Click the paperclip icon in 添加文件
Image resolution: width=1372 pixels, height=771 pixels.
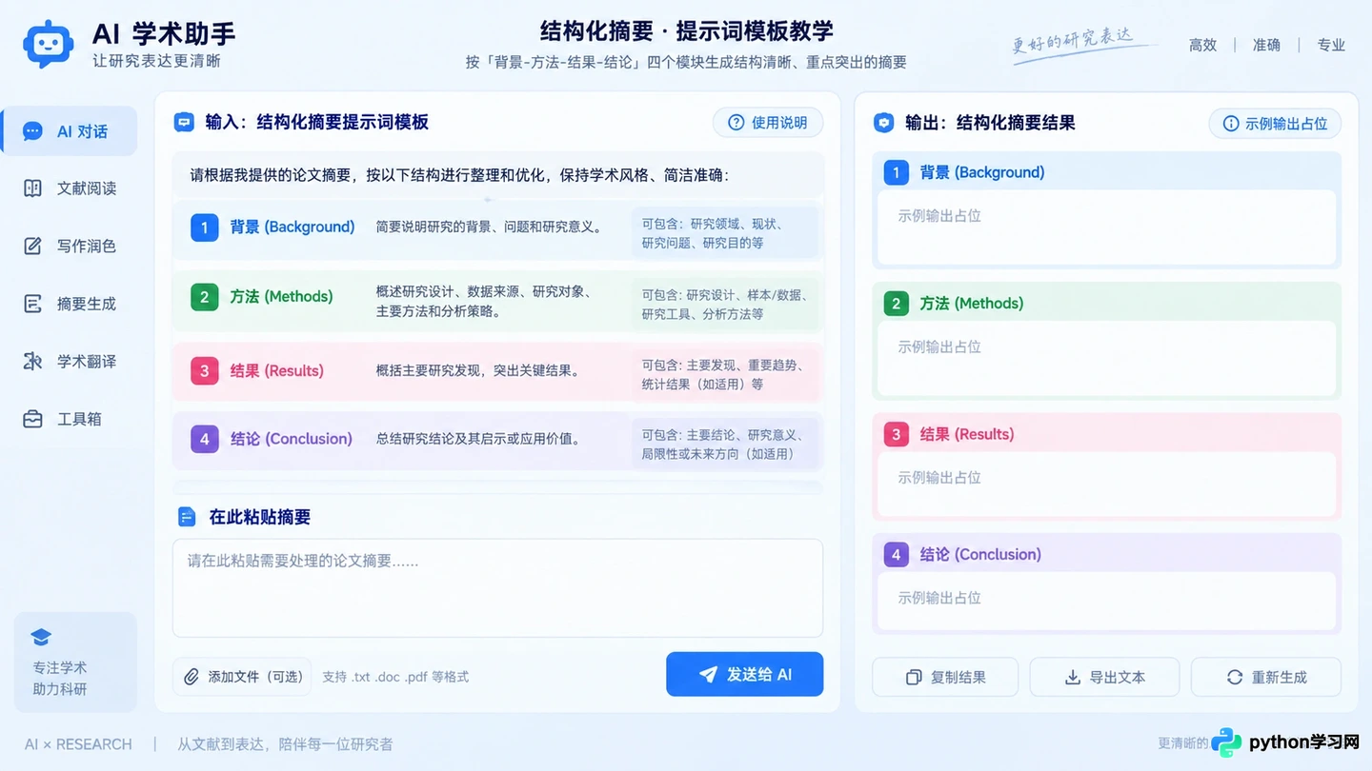192,677
